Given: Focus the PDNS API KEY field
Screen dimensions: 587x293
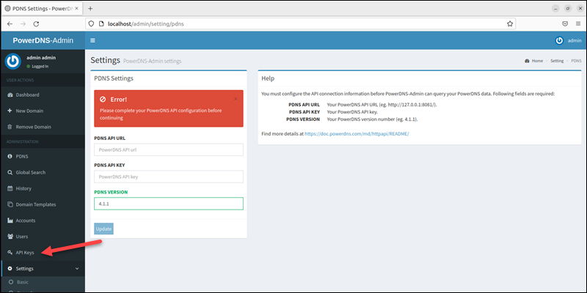Looking at the screenshot, I should tap(169, 177).
